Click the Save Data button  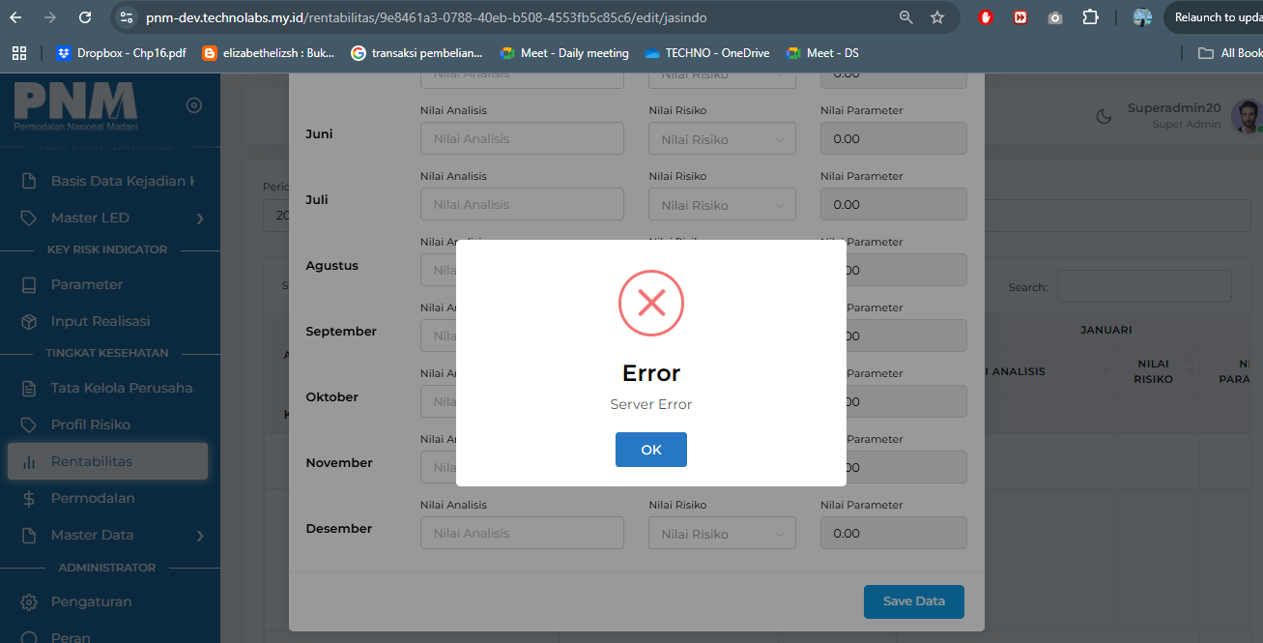point(914,601)
